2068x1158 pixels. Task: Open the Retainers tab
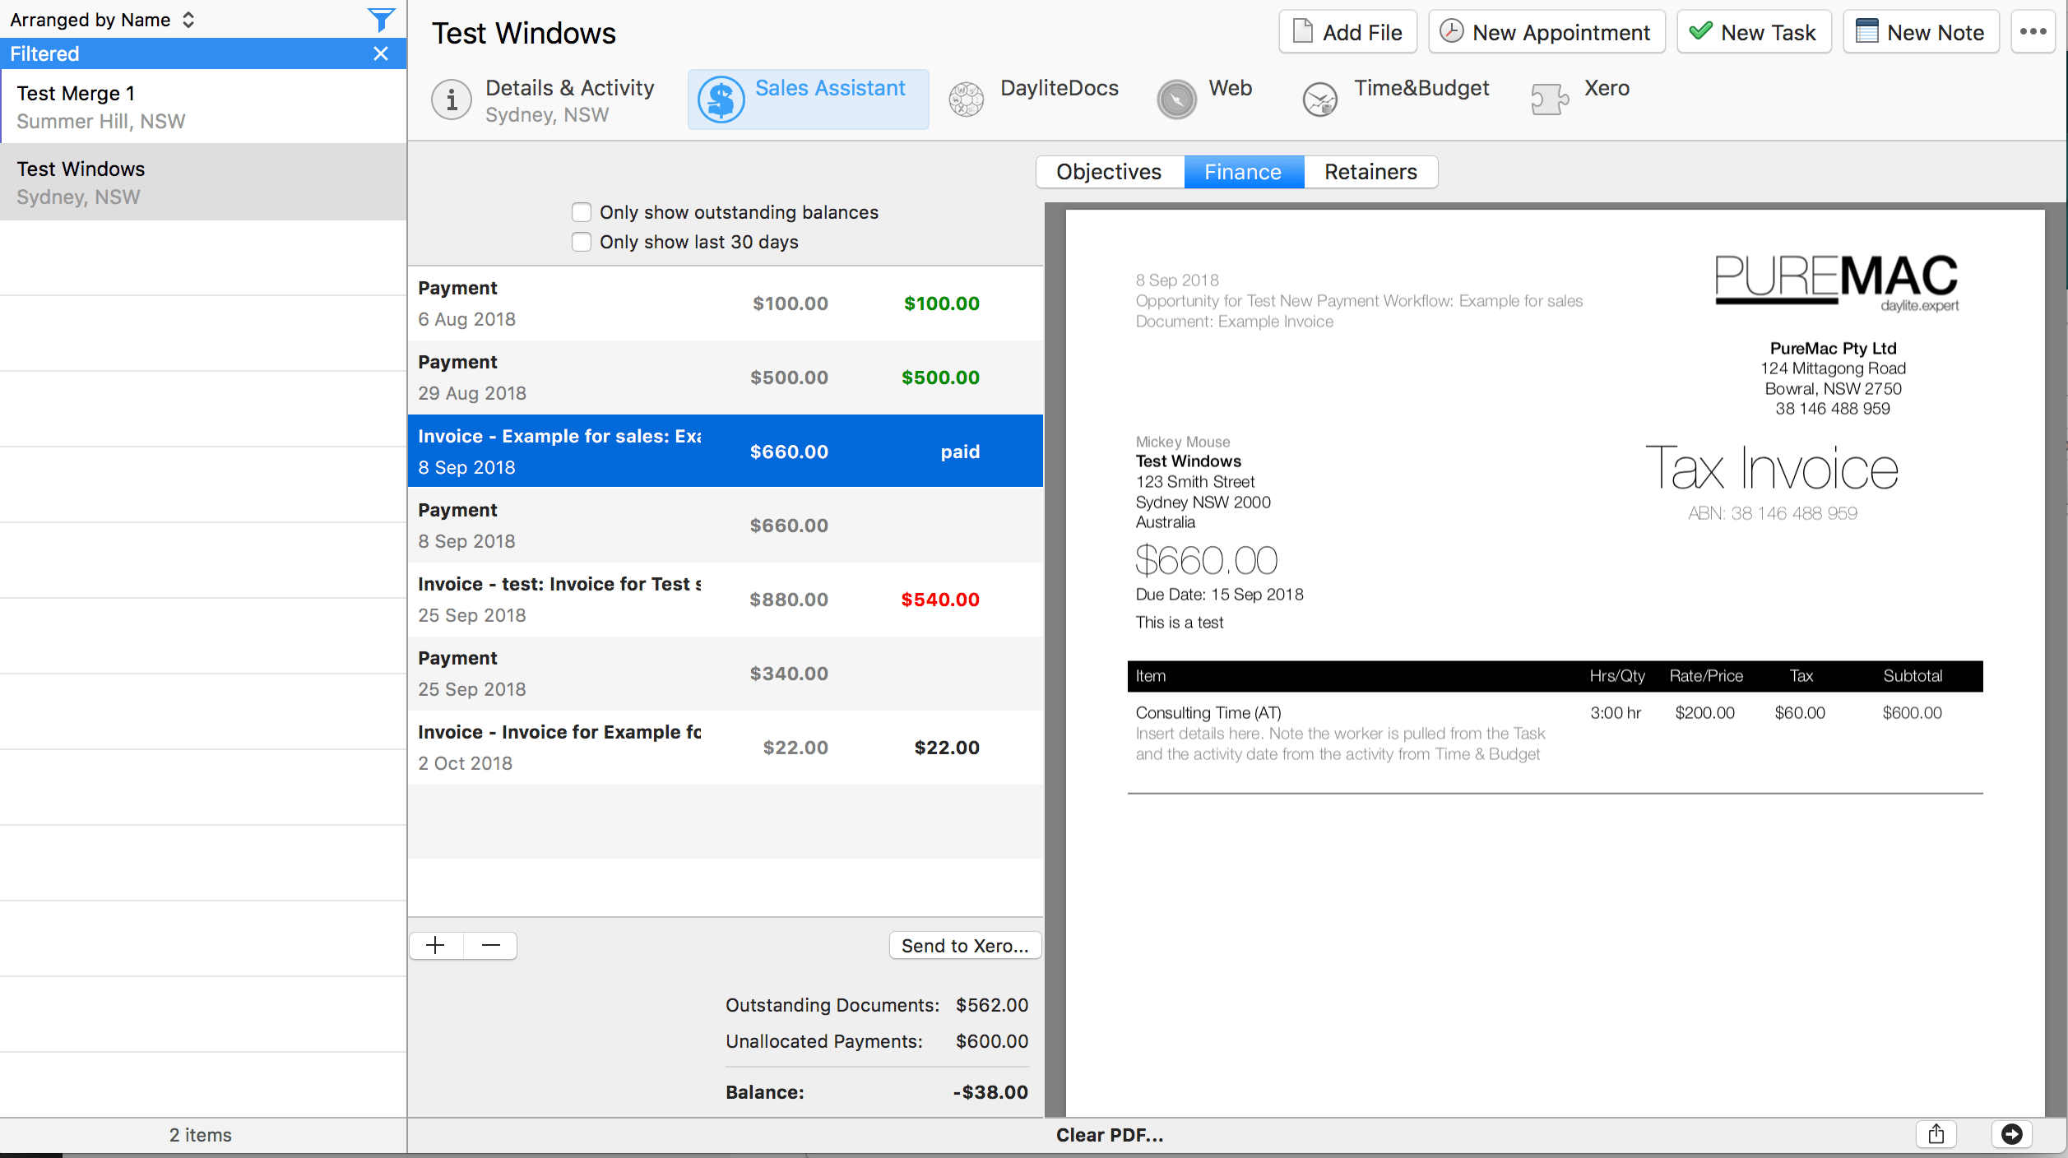pyautogui.click(x=1370, y=172)
